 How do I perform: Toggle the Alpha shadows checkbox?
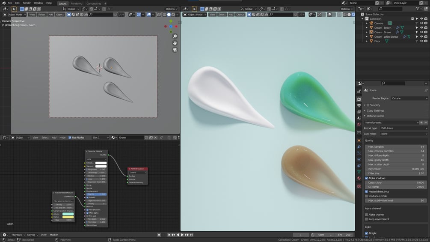(x=366, y=178)
